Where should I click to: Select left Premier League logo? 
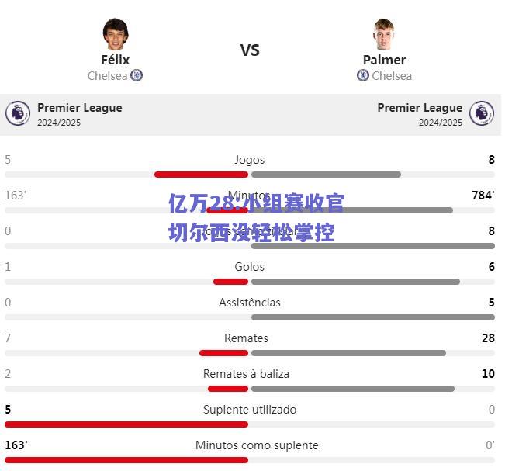pos(18,113)
